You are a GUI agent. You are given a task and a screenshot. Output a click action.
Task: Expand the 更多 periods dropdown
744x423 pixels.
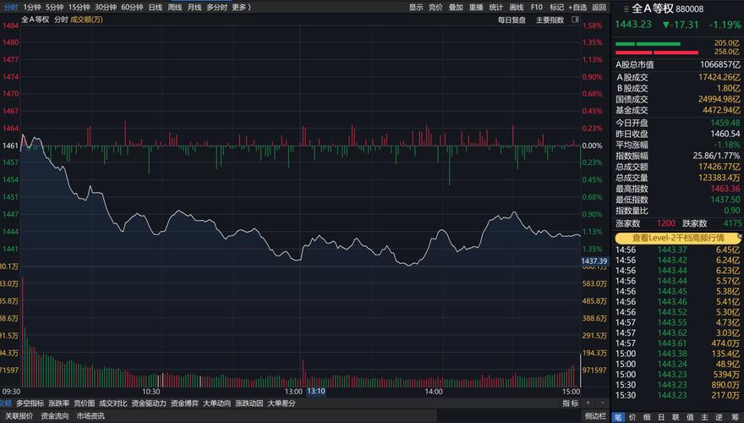tap(241, 7)
